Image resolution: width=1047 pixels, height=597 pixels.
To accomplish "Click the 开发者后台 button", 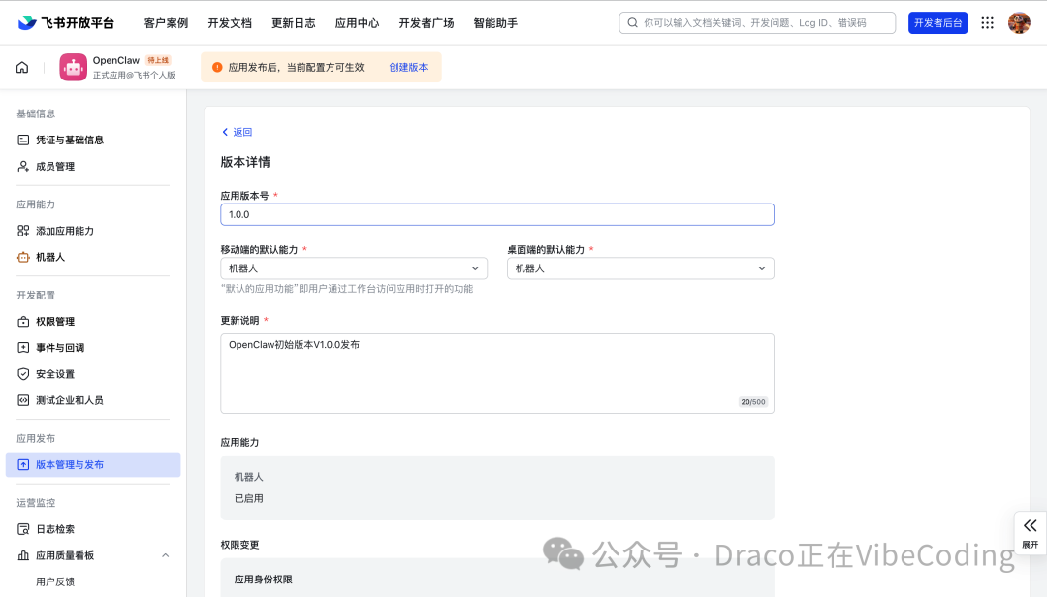I will pyautogui.click(x=936, y=22).
